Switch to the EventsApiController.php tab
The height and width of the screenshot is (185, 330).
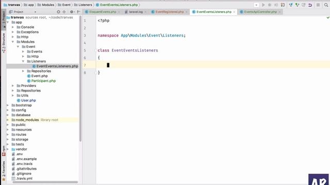(260, 12)
